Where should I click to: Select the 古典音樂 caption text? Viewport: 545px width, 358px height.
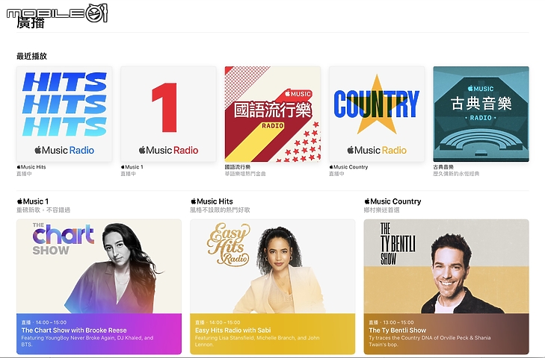[443, 167]
